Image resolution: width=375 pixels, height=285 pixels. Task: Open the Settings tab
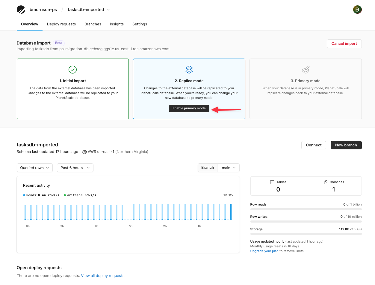[140, 24]
